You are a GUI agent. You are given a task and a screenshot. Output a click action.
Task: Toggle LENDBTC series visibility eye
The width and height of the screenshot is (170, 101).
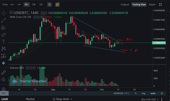(x=42, y=13)
